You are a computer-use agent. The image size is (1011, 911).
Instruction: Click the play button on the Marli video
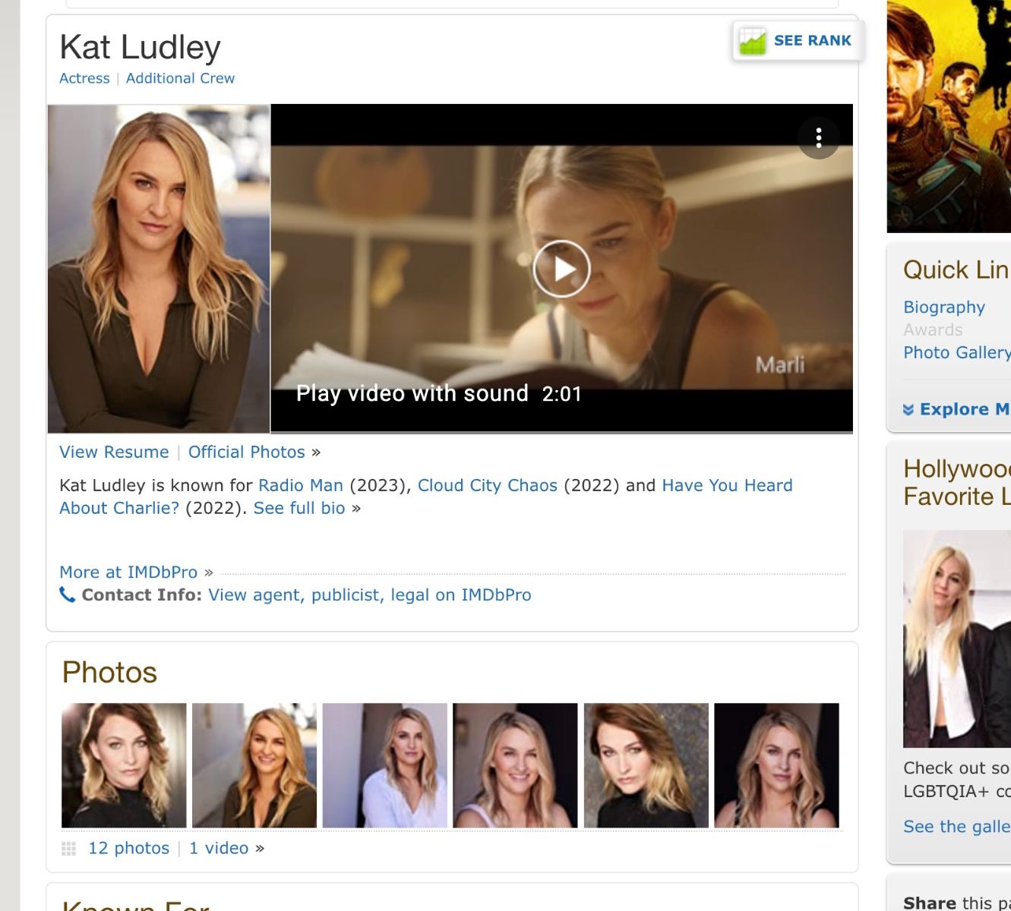(x=561, y=269)
